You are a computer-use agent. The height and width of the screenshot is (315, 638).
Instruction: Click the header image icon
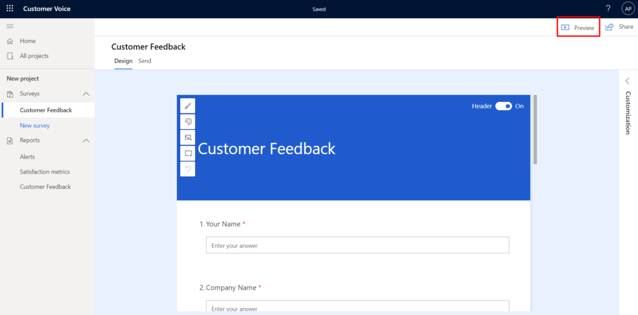tap(188, 137)
